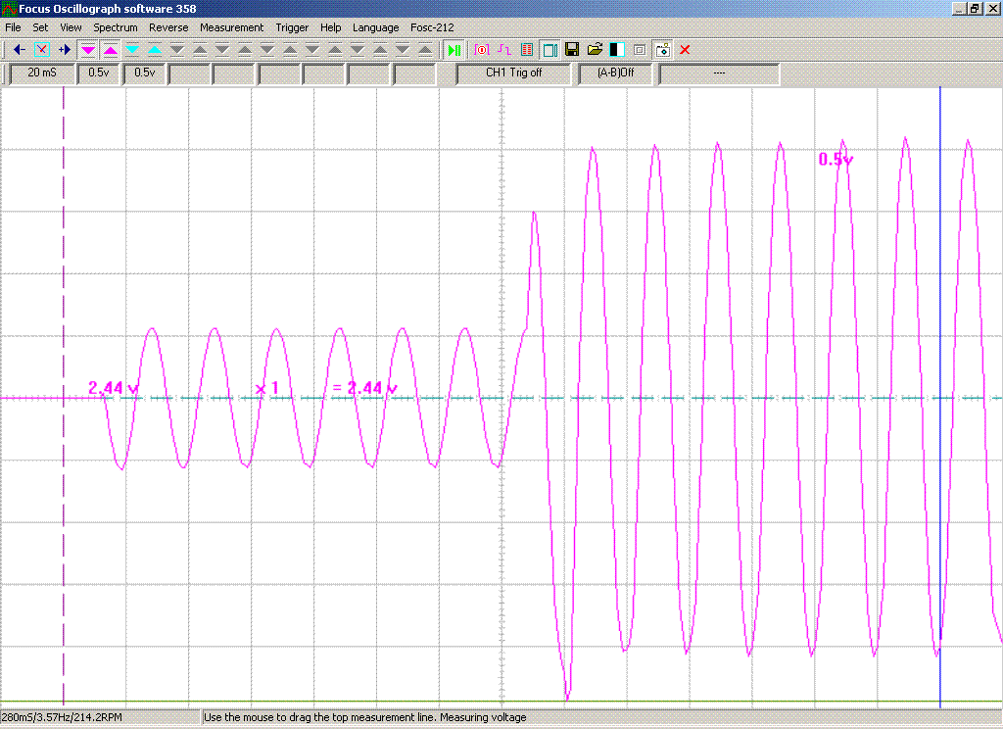Screen dimensions: 1003x729
Task: Click the magenta square wave trigger icon
Action: click(x=503, y=49)
